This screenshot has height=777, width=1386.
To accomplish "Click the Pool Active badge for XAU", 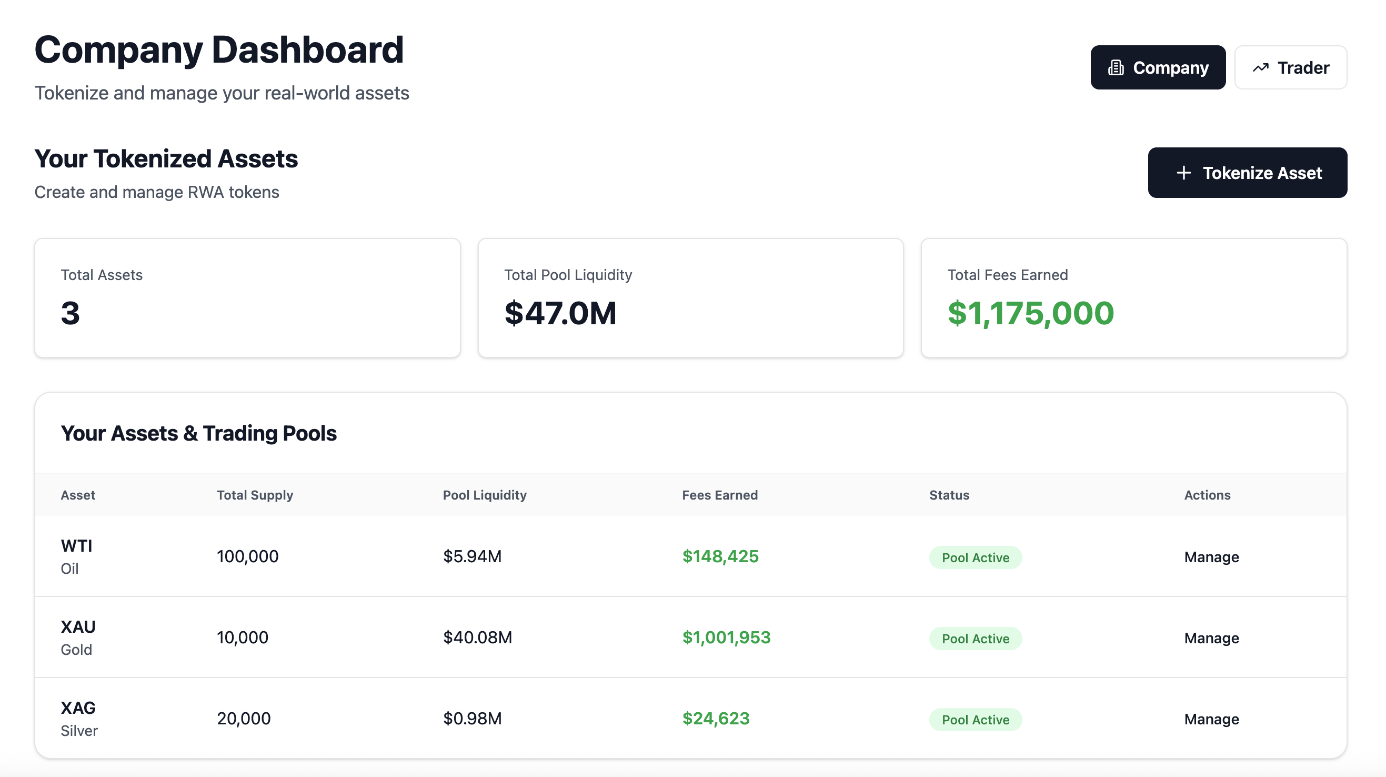I will (x=975, y=639).
